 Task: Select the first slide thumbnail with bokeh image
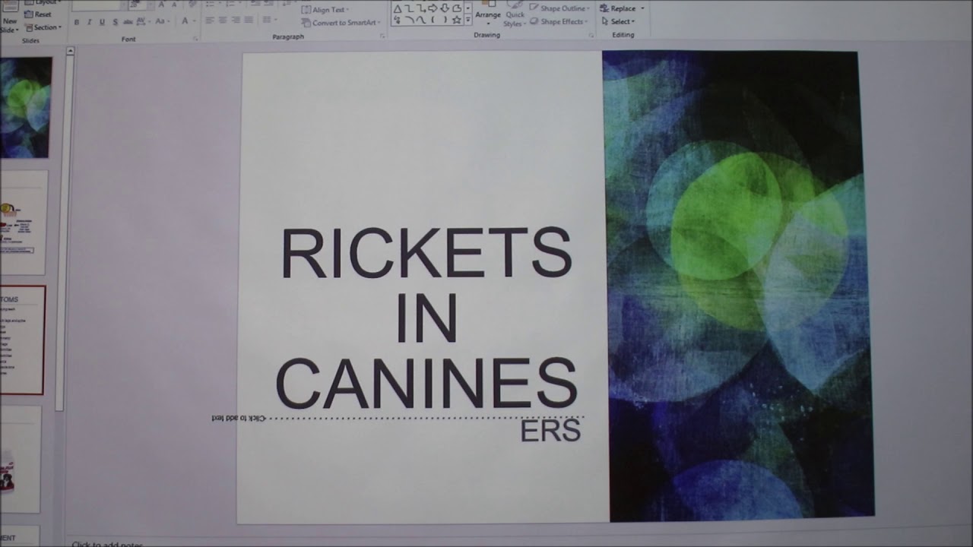[x=25, y=107]
